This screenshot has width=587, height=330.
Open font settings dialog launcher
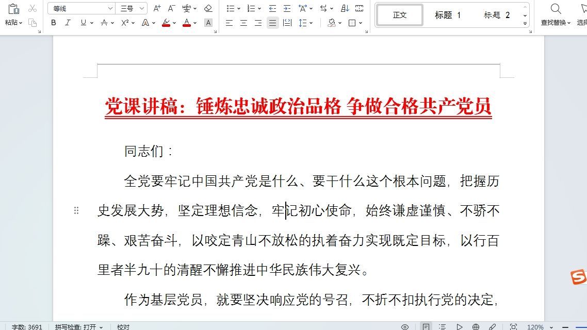(215, 32)
